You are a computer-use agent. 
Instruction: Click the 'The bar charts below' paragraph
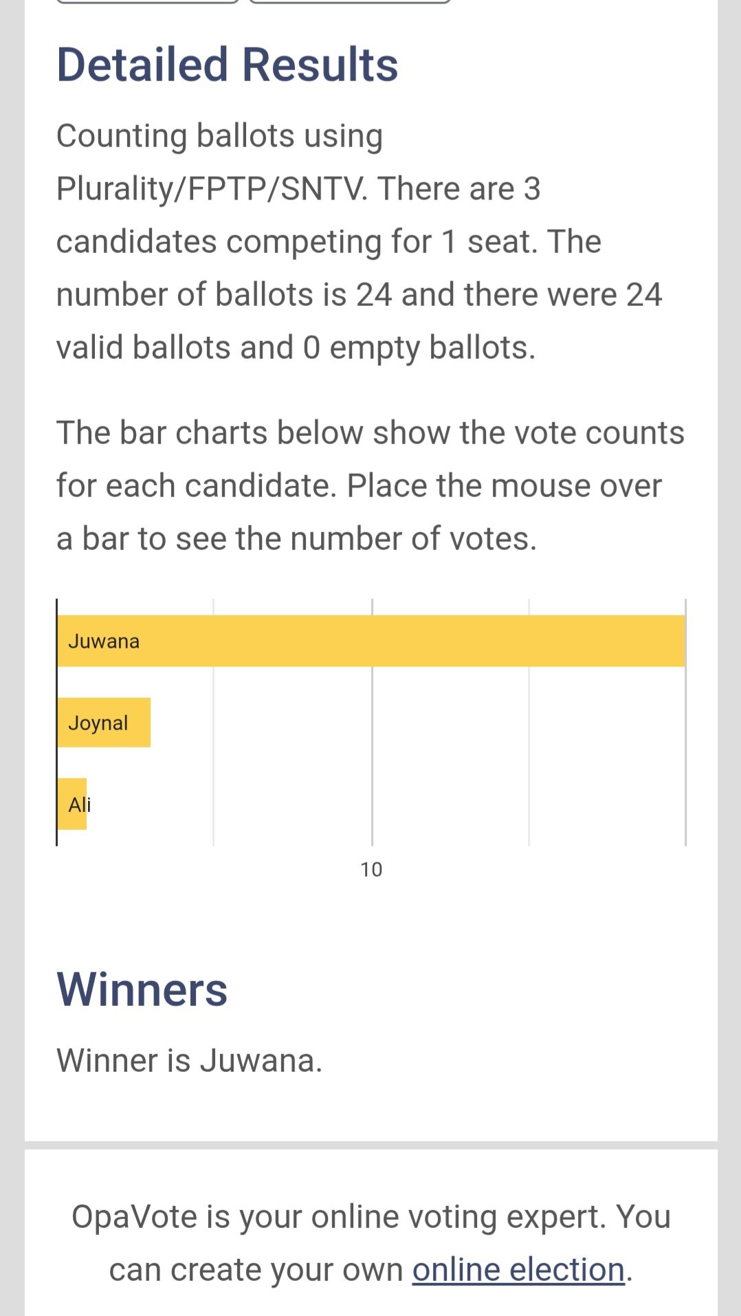click(370, 485)
